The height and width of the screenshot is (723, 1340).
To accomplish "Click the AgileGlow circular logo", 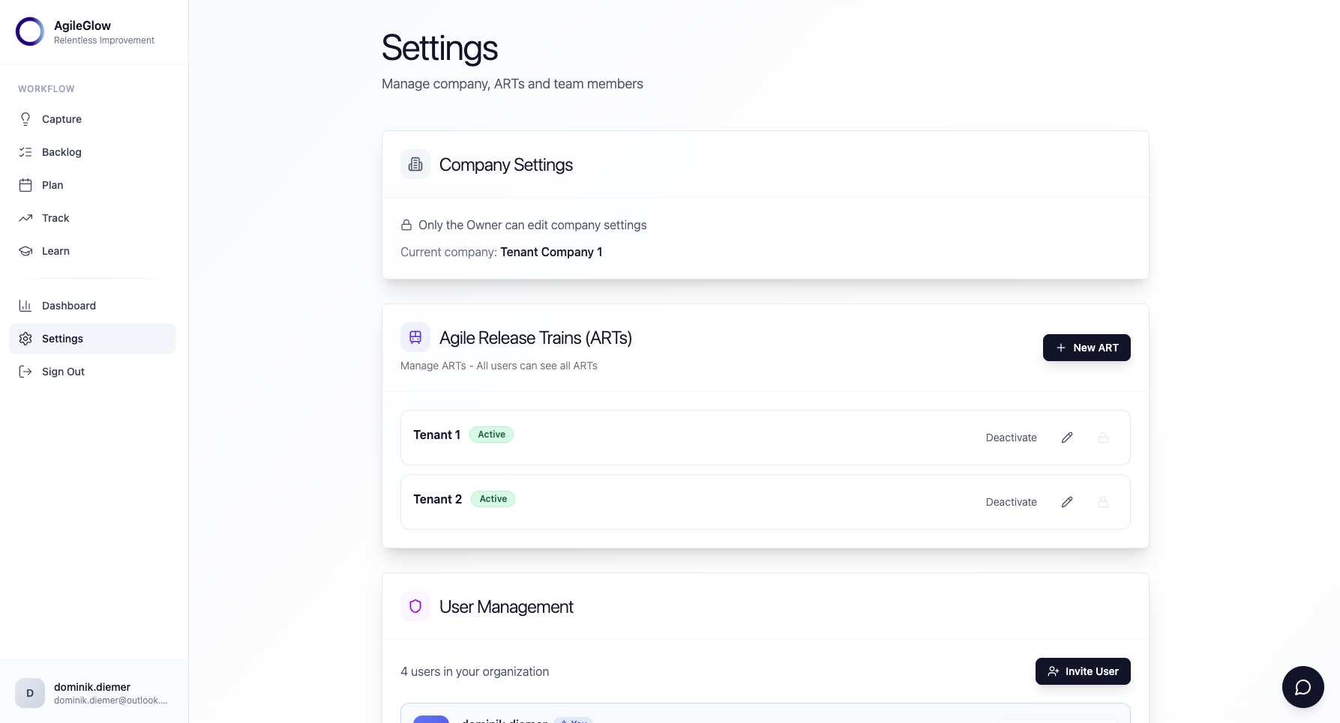I will click(x=29, y=31).
